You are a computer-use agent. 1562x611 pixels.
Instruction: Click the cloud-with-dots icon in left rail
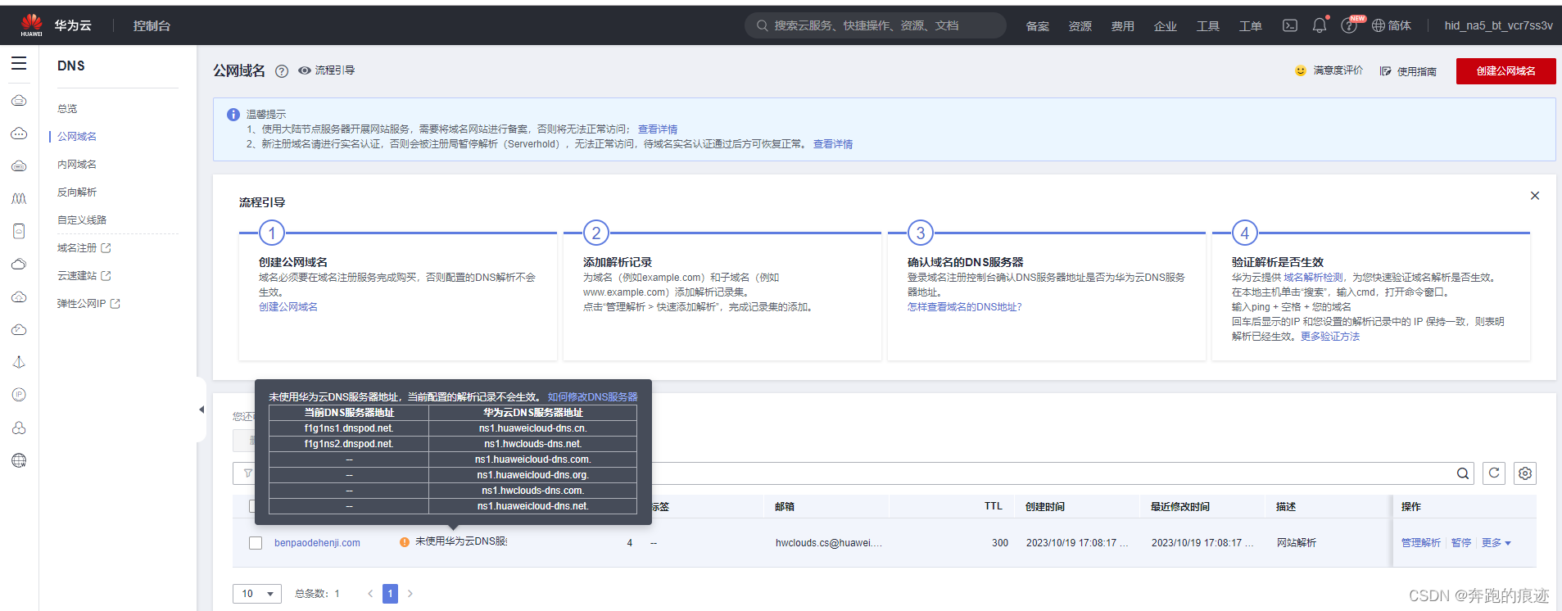click(19, 133)
